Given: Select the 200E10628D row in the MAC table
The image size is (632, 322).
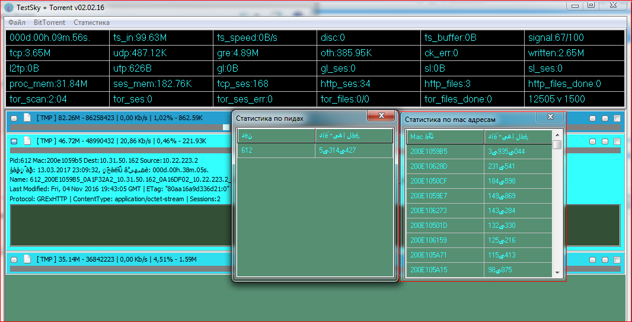Looking at the screenshot, I should 445,166.
